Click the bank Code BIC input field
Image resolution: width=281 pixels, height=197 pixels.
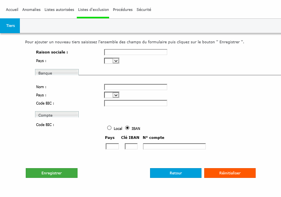[135, 103]
